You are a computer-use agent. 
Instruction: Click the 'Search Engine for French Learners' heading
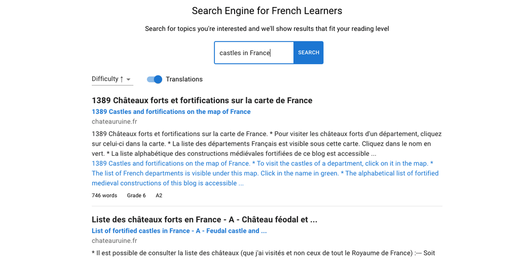267,11
